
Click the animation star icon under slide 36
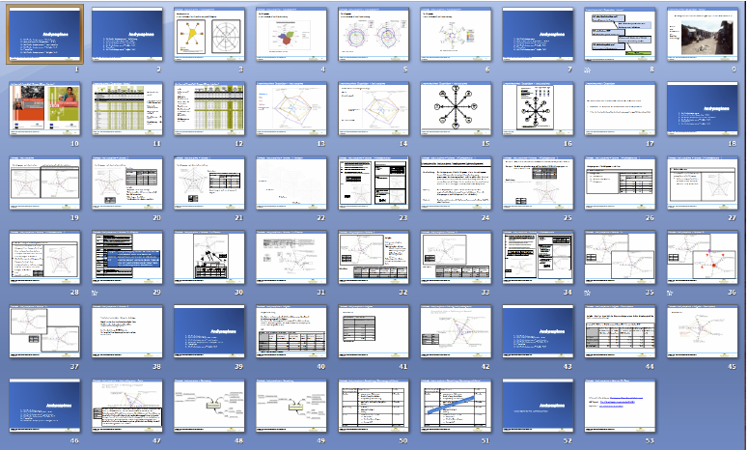tap(670, 293)
